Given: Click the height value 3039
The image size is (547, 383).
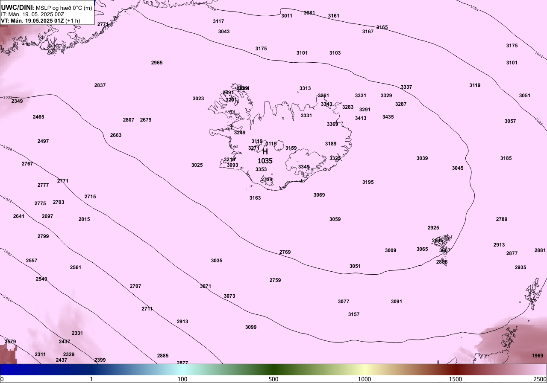Looking at the screenshot, I should [422, 158].
